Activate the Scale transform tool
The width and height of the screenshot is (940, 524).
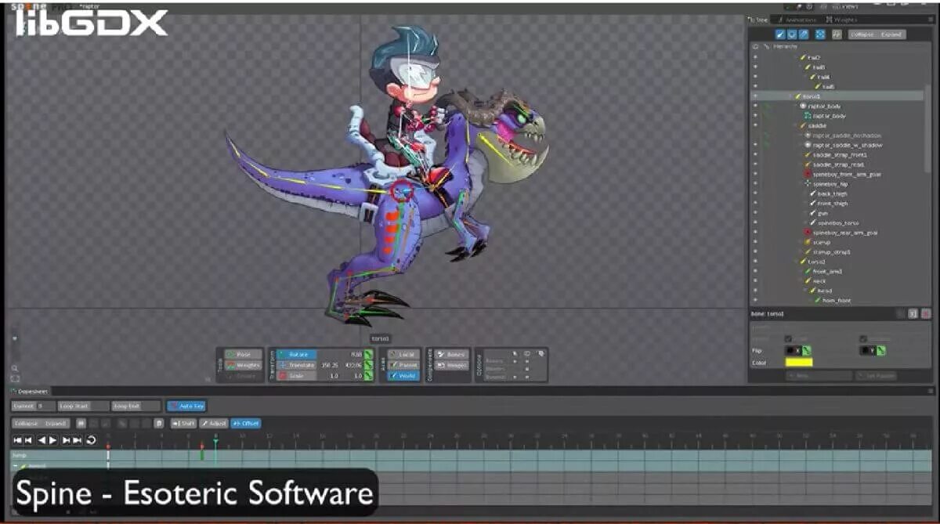296,376
